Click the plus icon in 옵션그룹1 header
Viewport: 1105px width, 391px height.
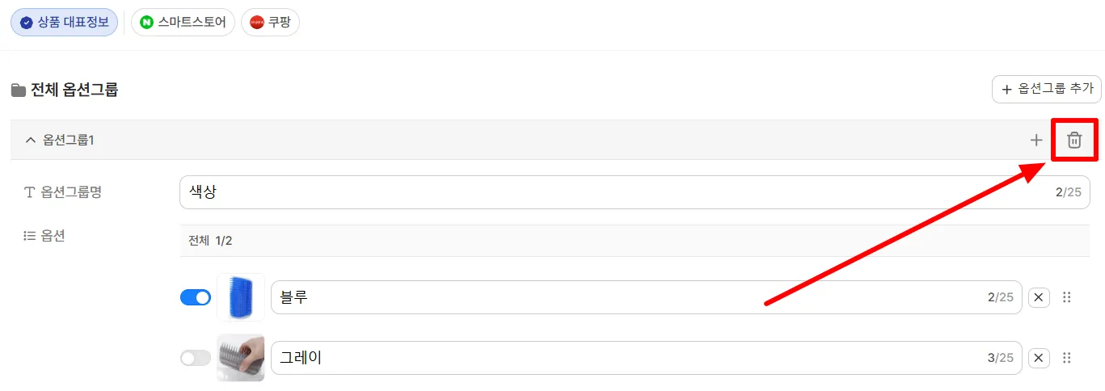1036,141
